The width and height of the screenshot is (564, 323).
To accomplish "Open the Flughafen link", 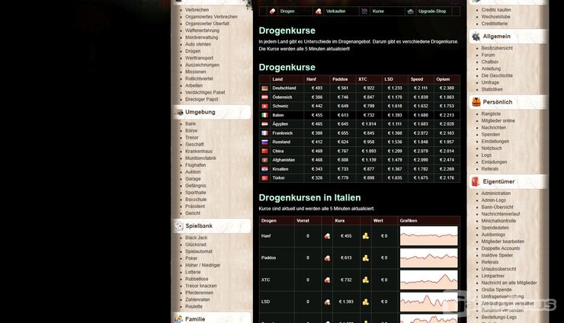I will [196, 165].
